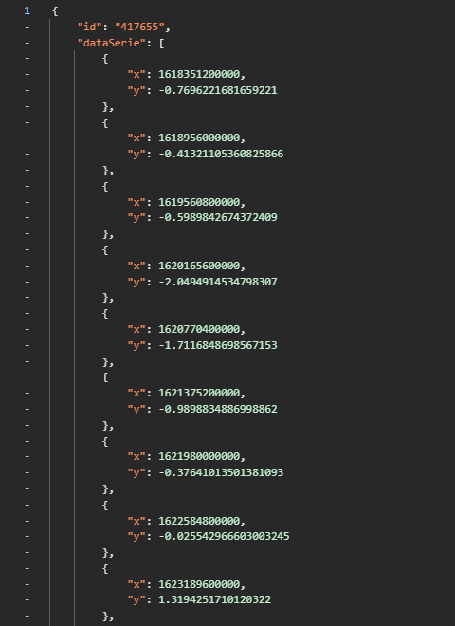This screenshot has width=455, height=626.
Task: Click the y value -1.7116848698567153
Action: pyautogui.click(x=218, y=345)
